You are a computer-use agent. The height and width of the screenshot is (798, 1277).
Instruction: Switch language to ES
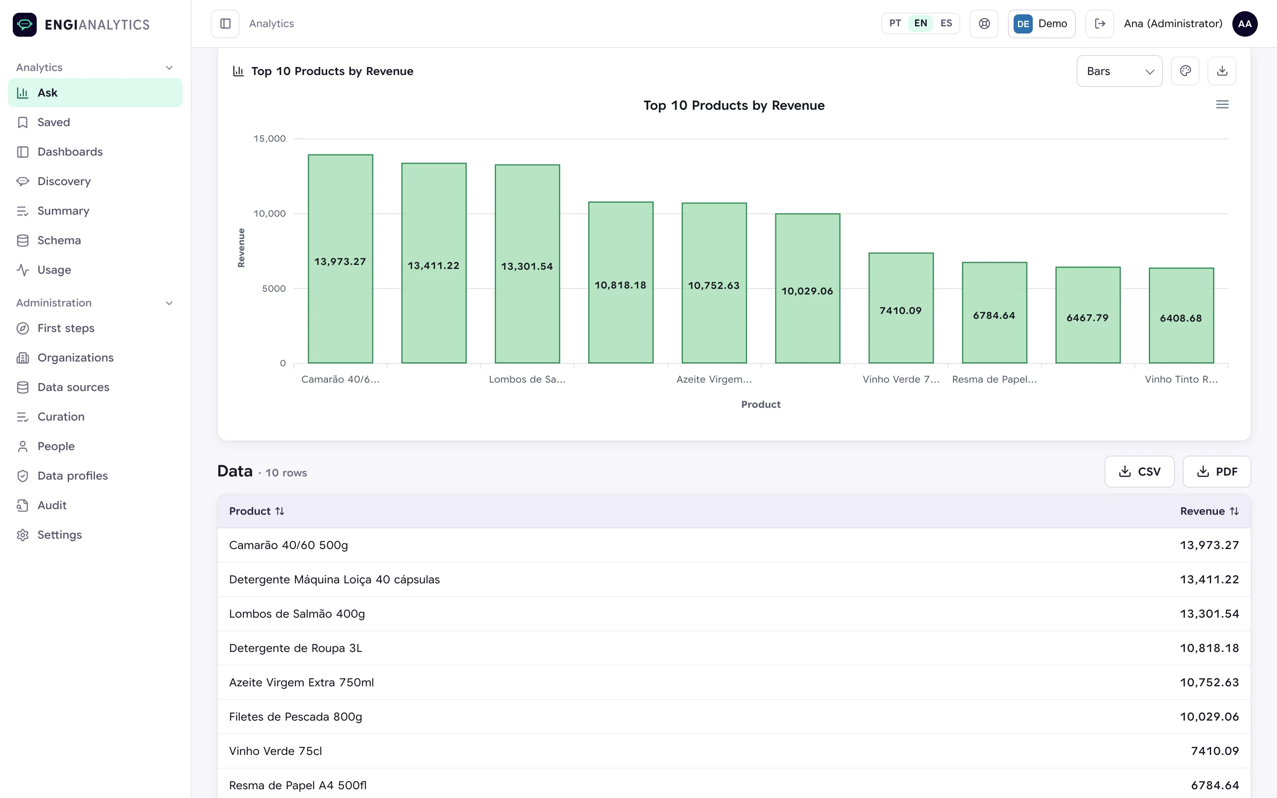pyautogui.click(x=946, y=23)
